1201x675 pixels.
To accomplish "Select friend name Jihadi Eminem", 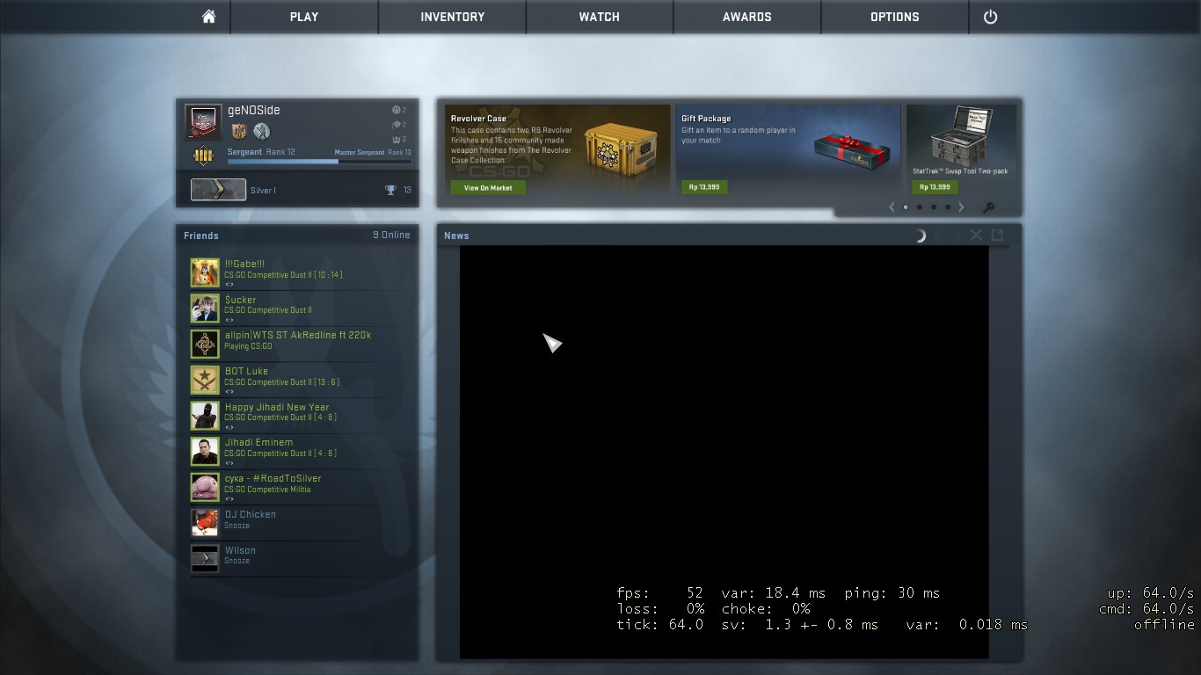I will click(x=258, y=442).
